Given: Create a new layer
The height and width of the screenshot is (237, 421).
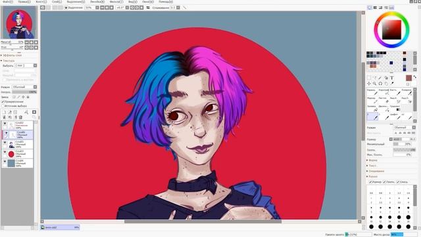Looking at the screenshot, I should [5, 112].
